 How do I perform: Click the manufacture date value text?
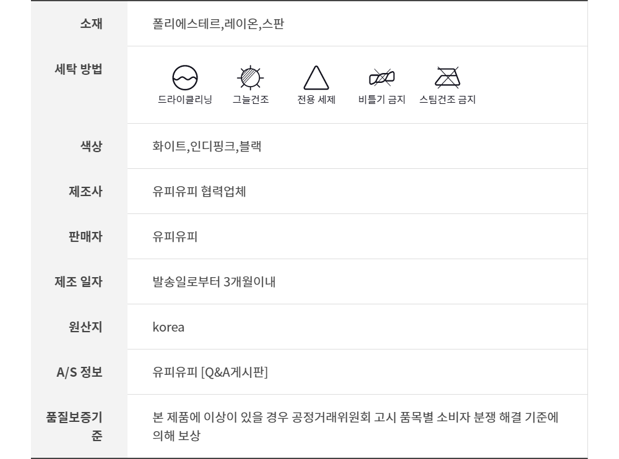pos(214,282)
